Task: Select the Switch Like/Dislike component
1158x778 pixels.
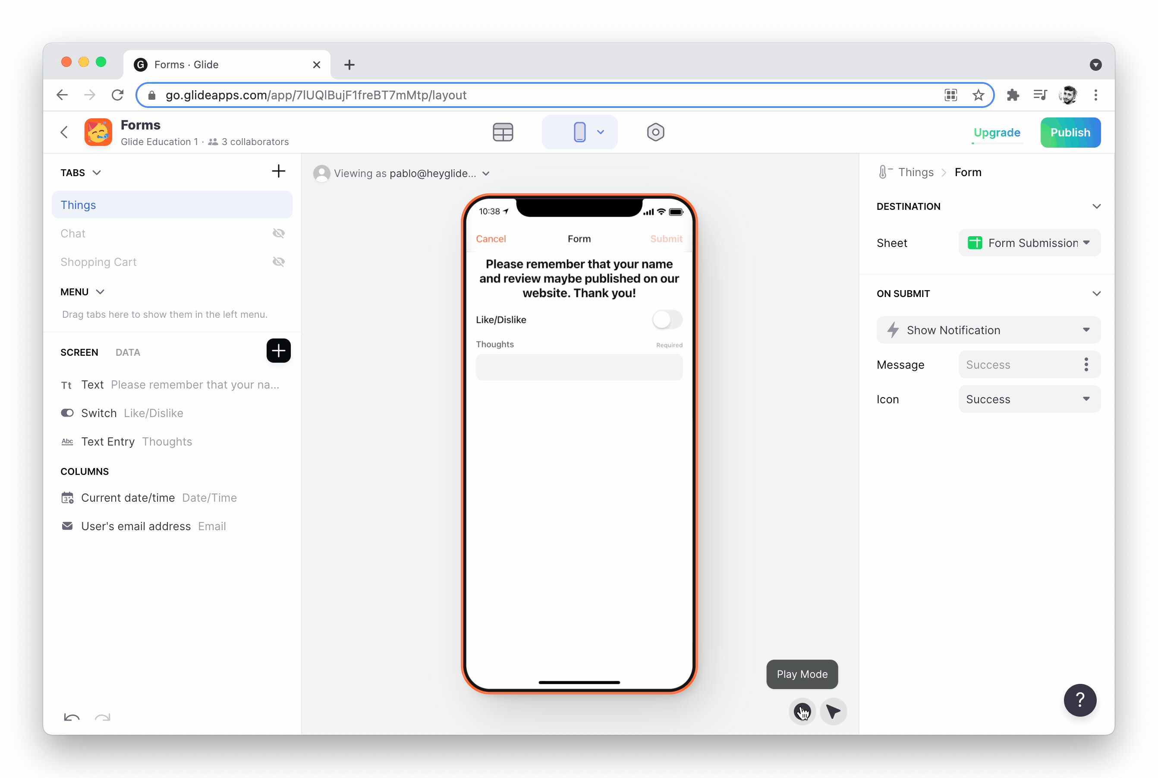Action: 172,413
